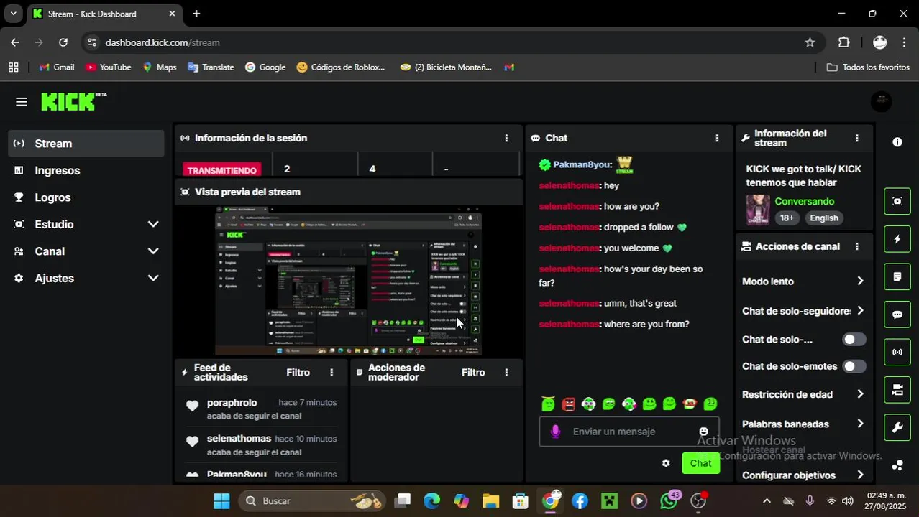
Task: Click poraphrolo in activity feed
Action: (232, 403)
